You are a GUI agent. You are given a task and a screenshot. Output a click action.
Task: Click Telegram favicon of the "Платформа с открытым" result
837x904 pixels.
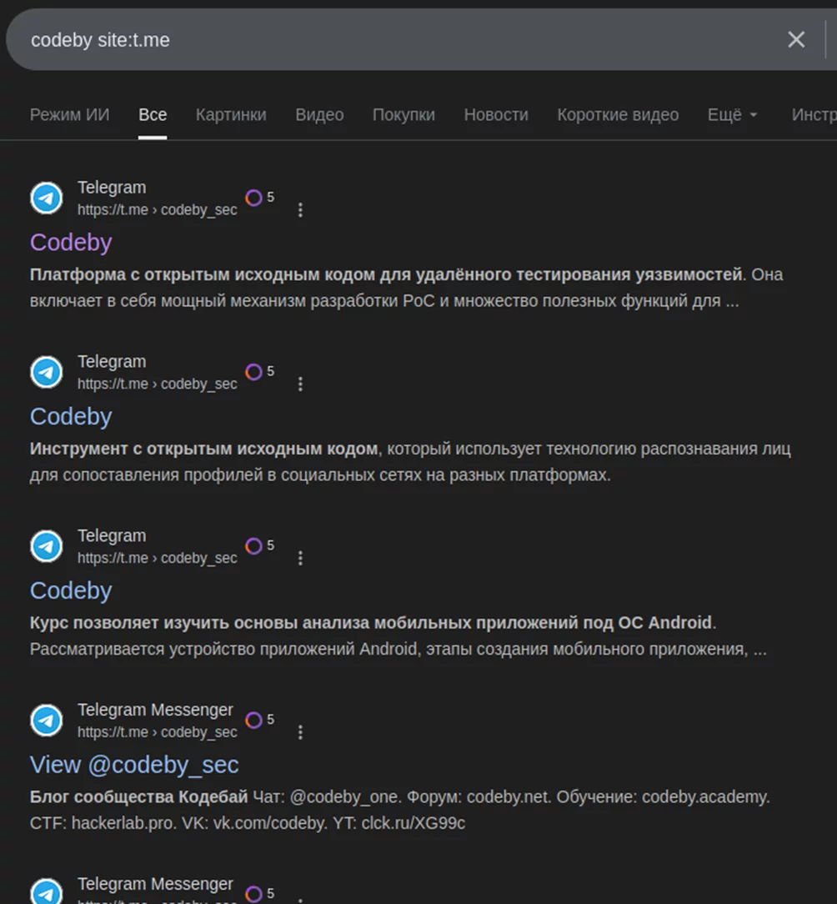[47, 198]
